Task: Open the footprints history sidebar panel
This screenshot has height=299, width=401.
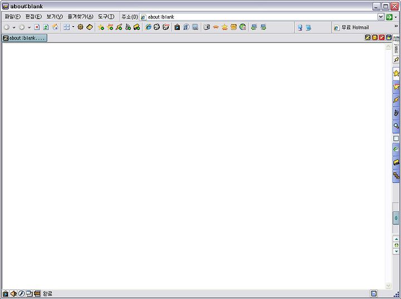Action: pos(396,113)
